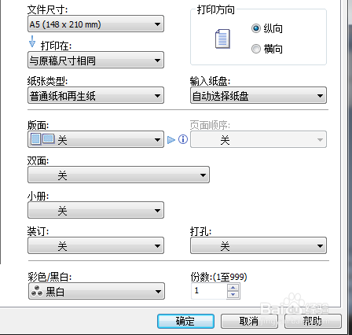Click the 份数 copies input field
This screenshot has width=352, height=335.
pos(209,291)
